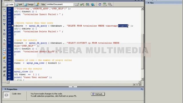Expand the Files panel

coord(148,3)
